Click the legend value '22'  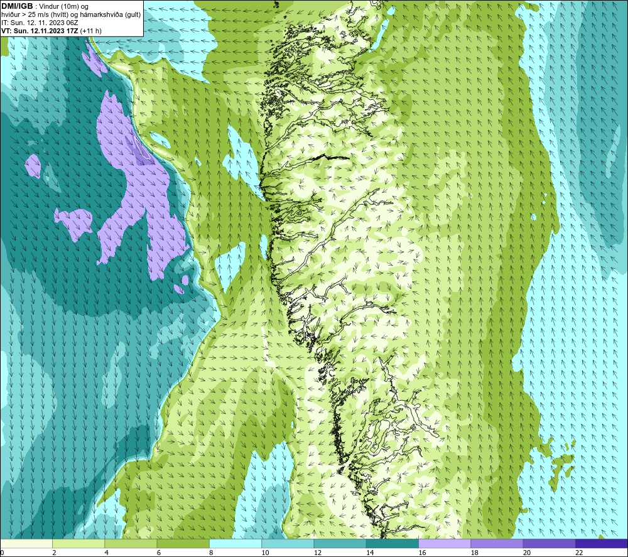579,553
